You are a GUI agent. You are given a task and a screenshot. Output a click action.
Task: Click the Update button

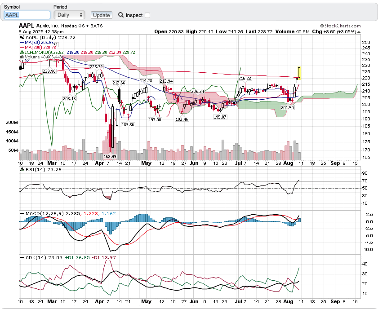click(x=101, y=15)
